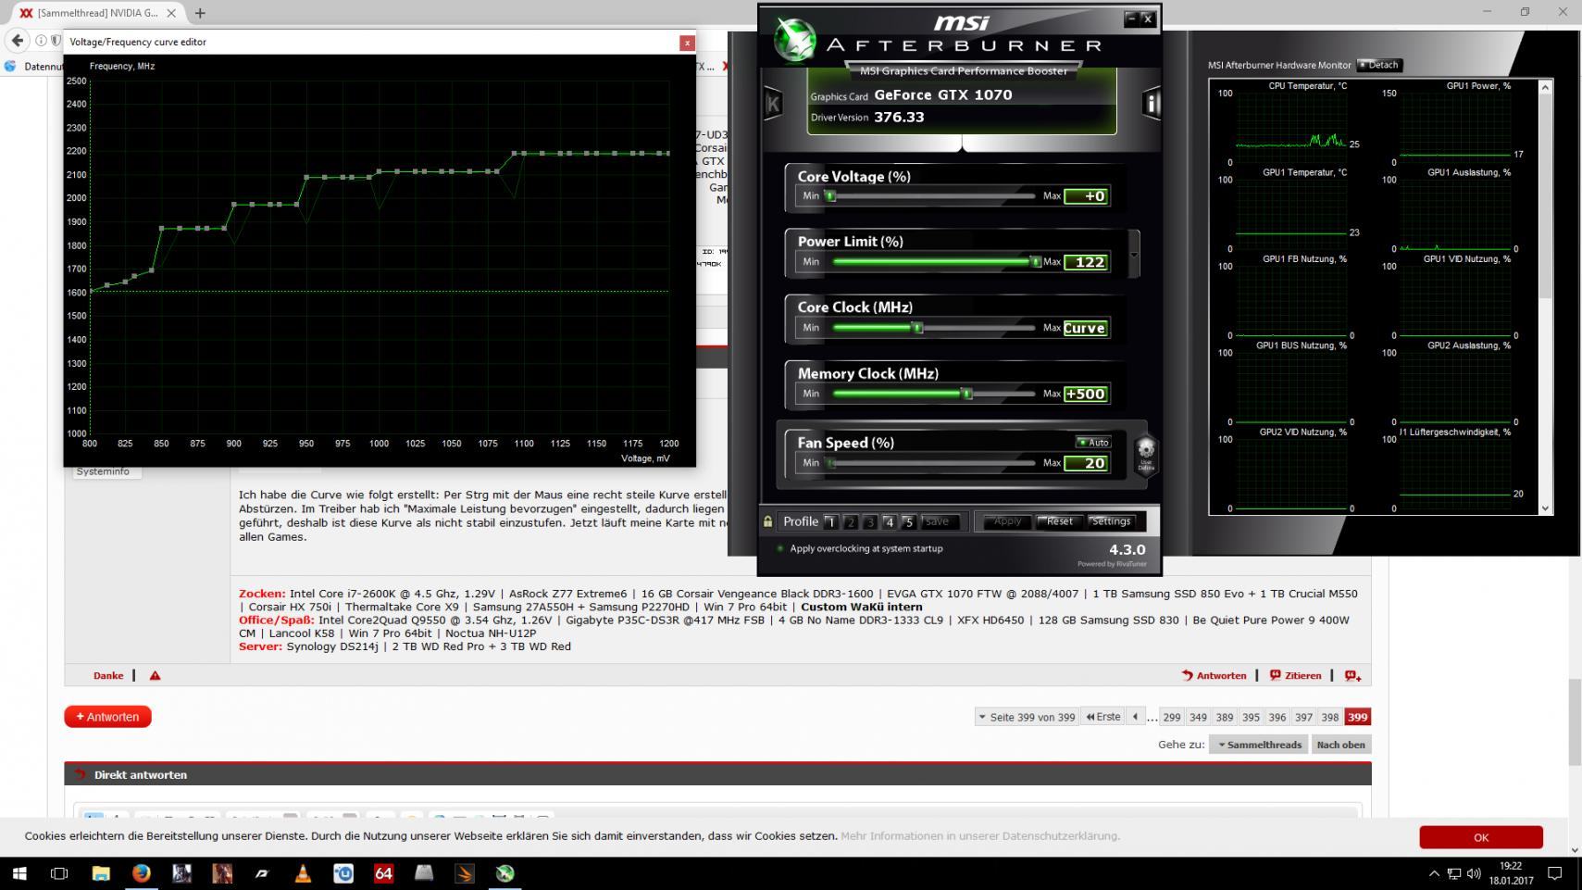Open the Windows Start menu

pos(19,873)
